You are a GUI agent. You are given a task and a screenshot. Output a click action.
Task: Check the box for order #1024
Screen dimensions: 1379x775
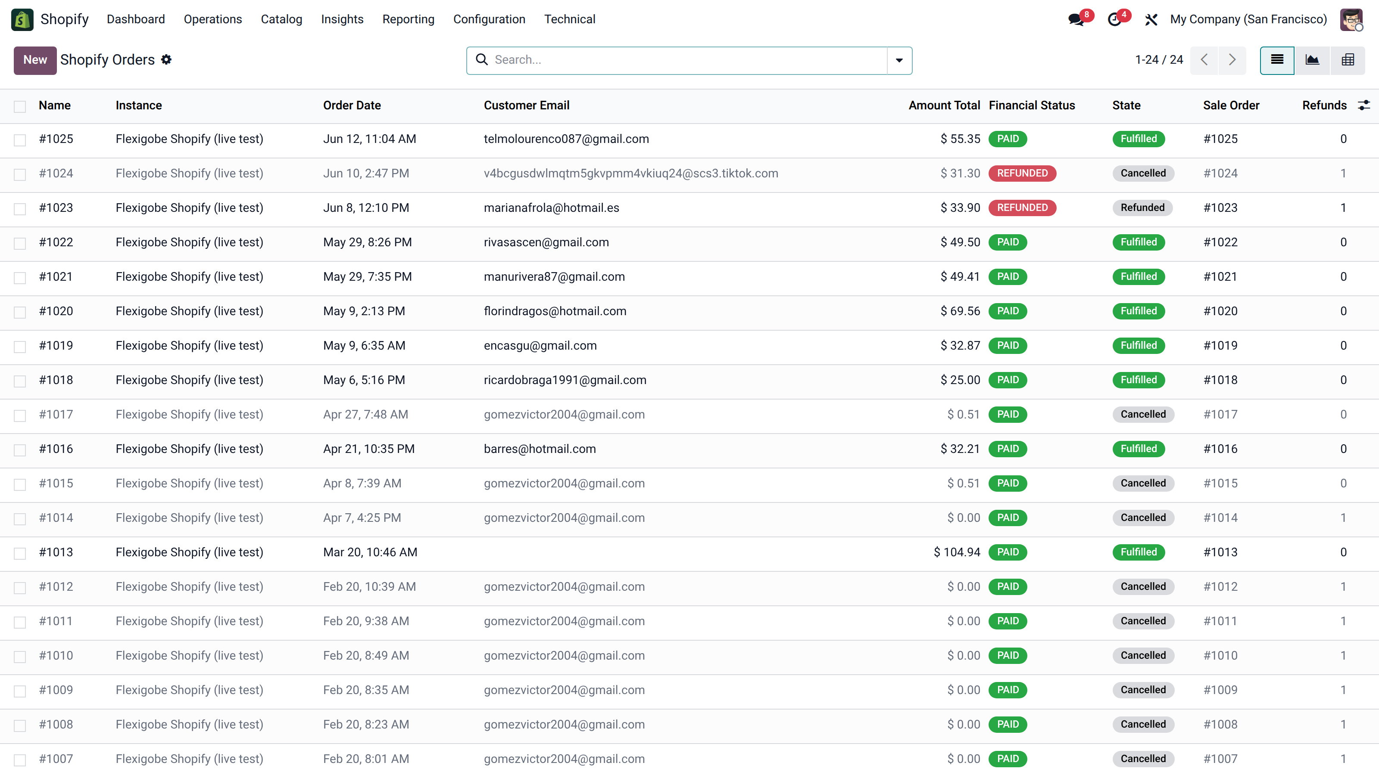coord(20,174)
